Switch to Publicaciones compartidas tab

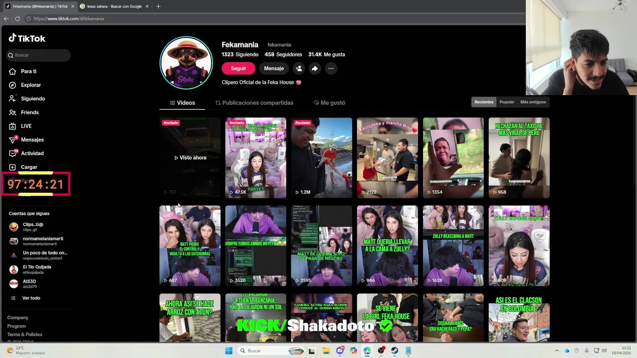(254, 103)
